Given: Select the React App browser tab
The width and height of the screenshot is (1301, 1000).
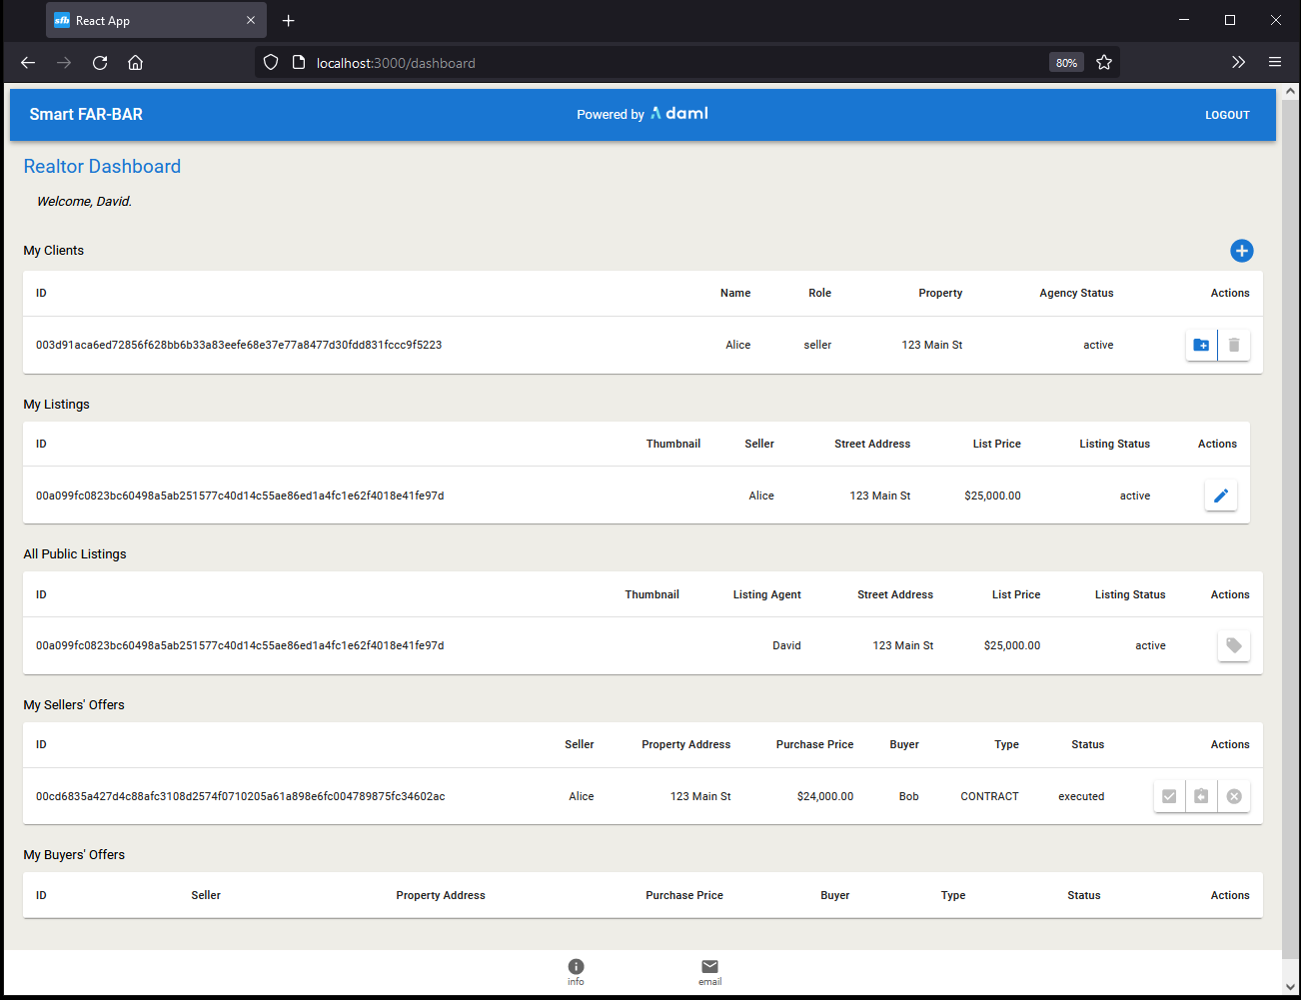Looking at the screenshot, I should [x=156, y=20].
